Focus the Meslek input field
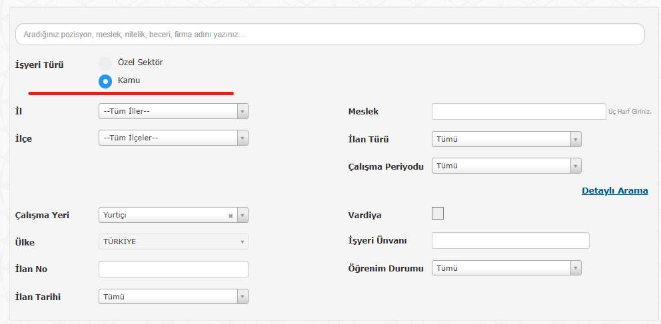 tap(518, 111)
